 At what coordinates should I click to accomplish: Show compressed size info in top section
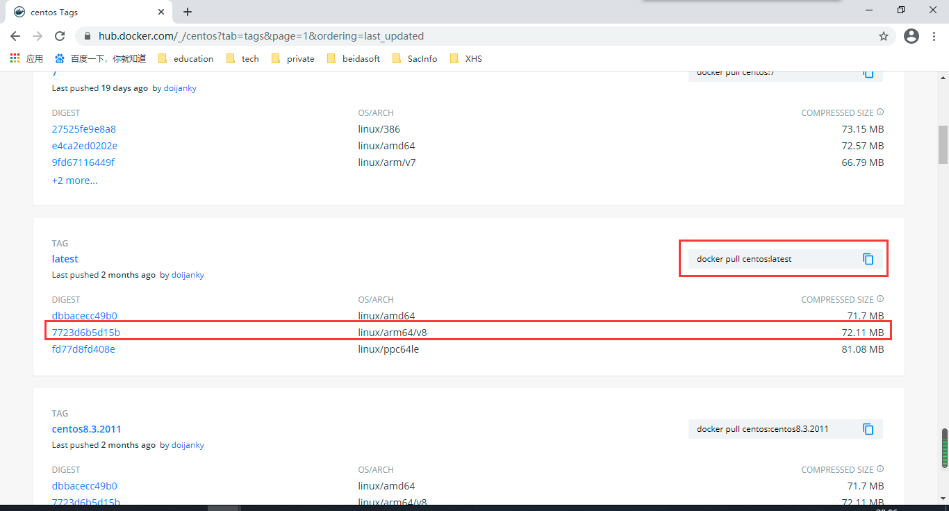tap(880, 112)
